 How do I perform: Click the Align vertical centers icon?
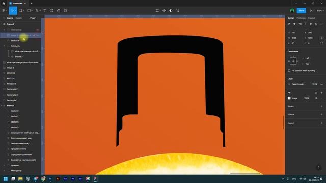(x=311, y=24)
